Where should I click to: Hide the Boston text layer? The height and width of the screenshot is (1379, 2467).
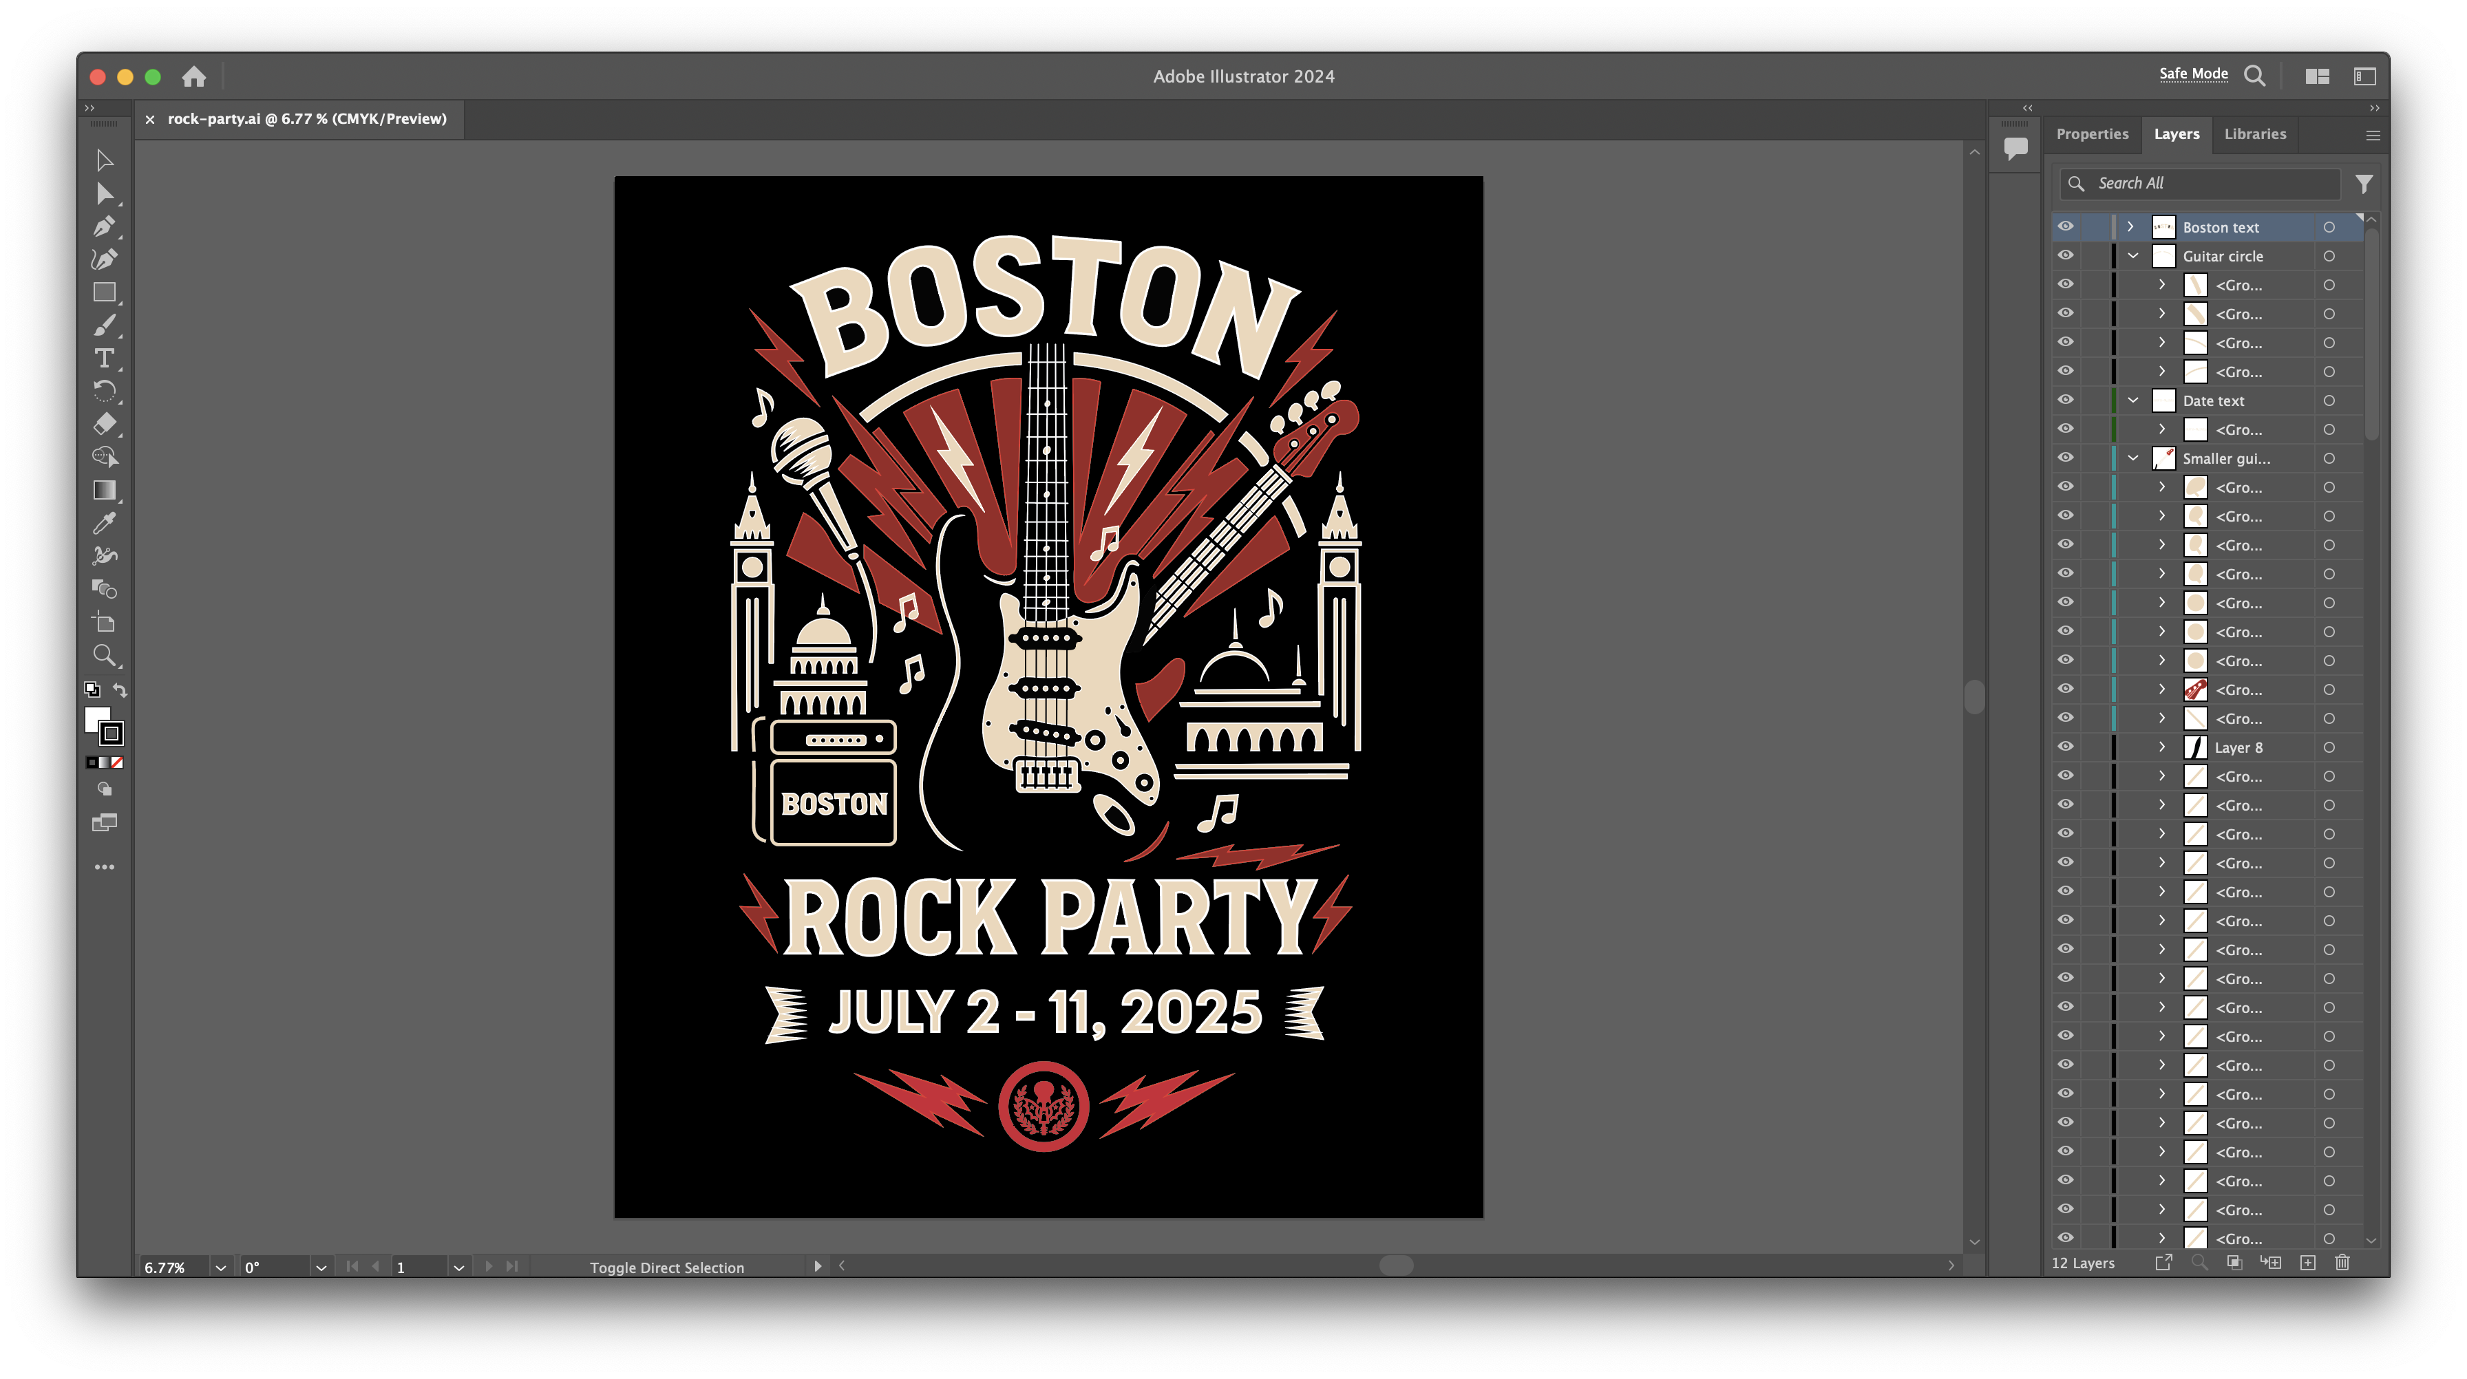pos(2066,227)
